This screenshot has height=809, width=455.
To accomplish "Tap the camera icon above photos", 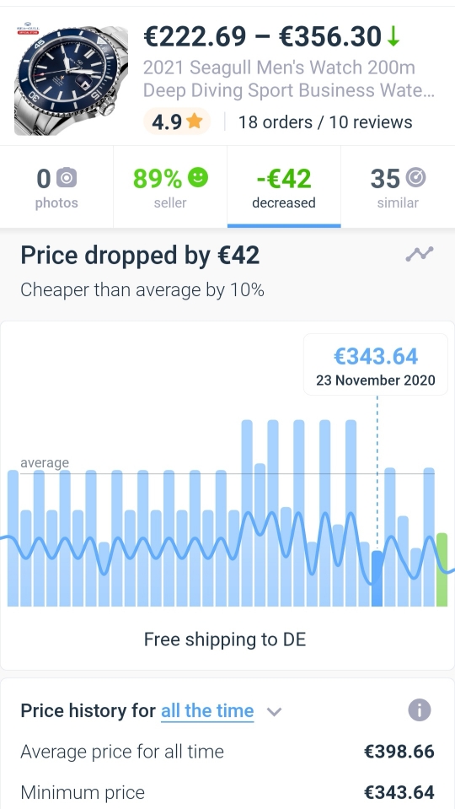I will pyautogui.click(x=67, y=178).
